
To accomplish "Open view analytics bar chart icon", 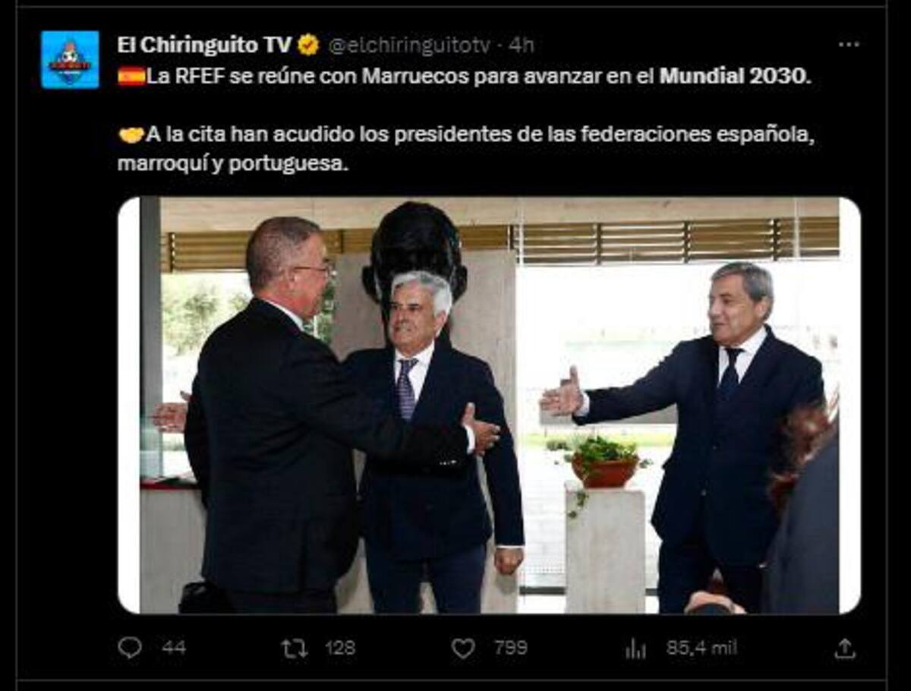I will (635, 648).
